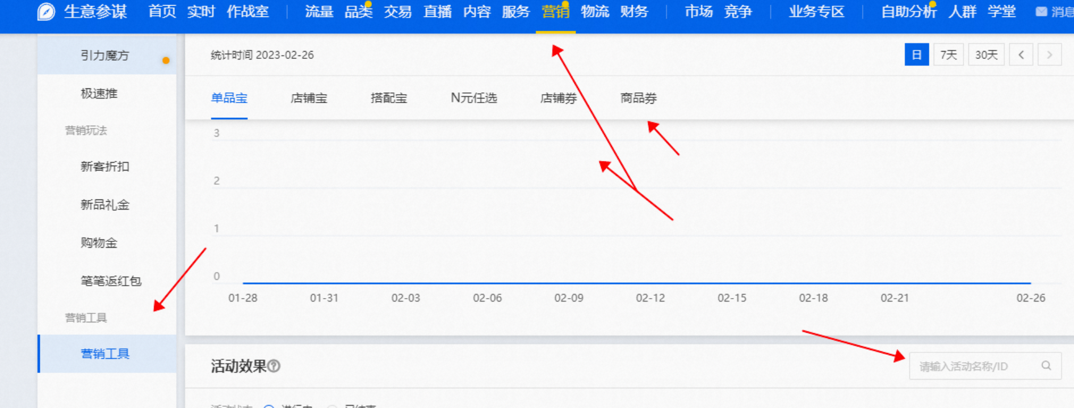
Task: Open the 消息 envelope icon
Action: click(1041, 11)
